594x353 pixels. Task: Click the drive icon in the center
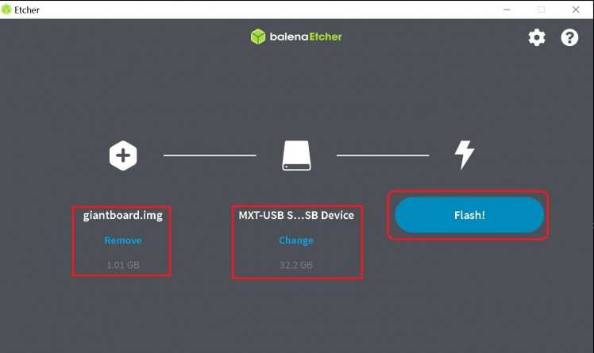pyautogui.click(x=296, y=155)
